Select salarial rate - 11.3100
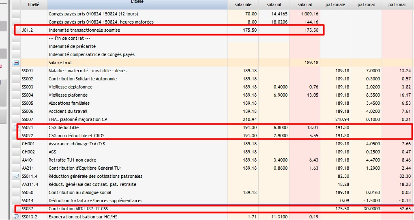Viewport: 414px width, 220px height. click(278, 217)
